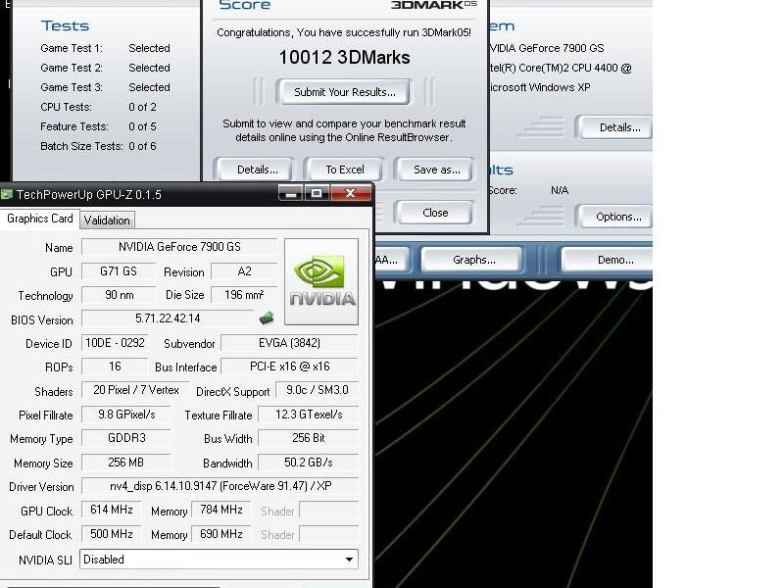Viewport: 784px width, 588px height.
Task: Click the Revision field showing A2
Action: tap(244, 271)
